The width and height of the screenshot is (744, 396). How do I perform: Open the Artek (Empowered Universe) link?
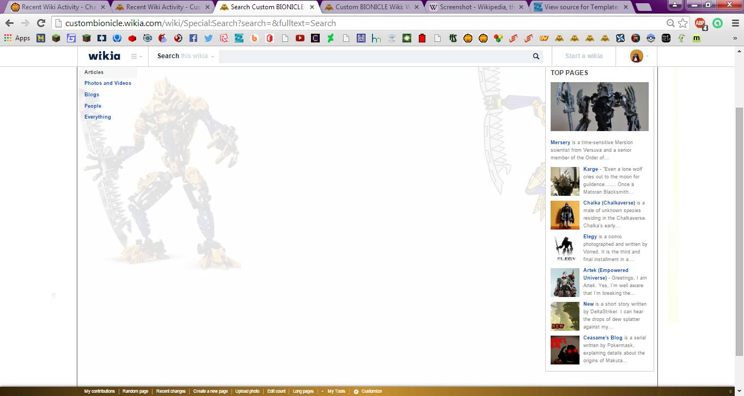[x=606, y=274]
